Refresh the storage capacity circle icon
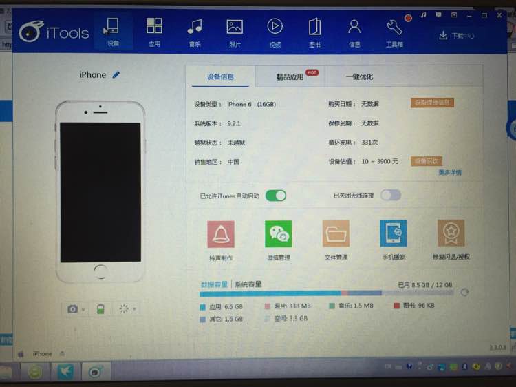This screenshot has width=516, height=387. pos(464,292)
